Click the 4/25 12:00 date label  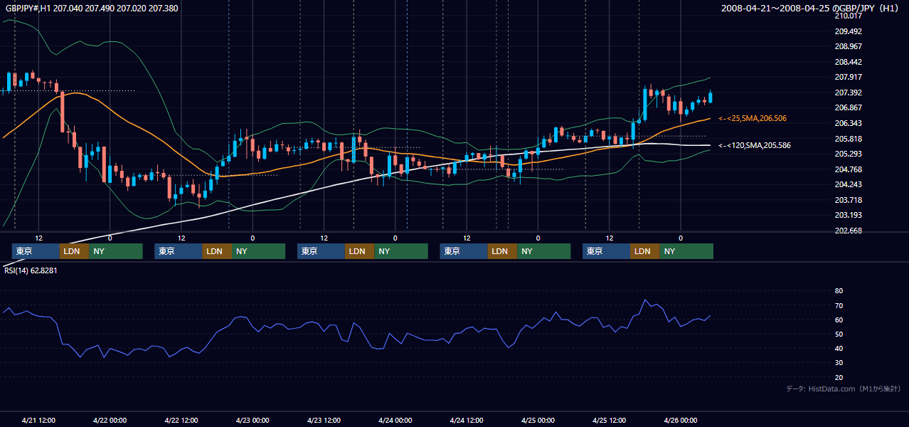[x=609, y=420]
